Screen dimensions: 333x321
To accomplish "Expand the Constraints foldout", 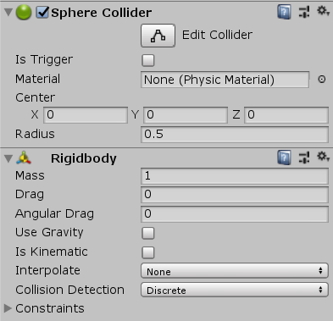I will 8,308.
